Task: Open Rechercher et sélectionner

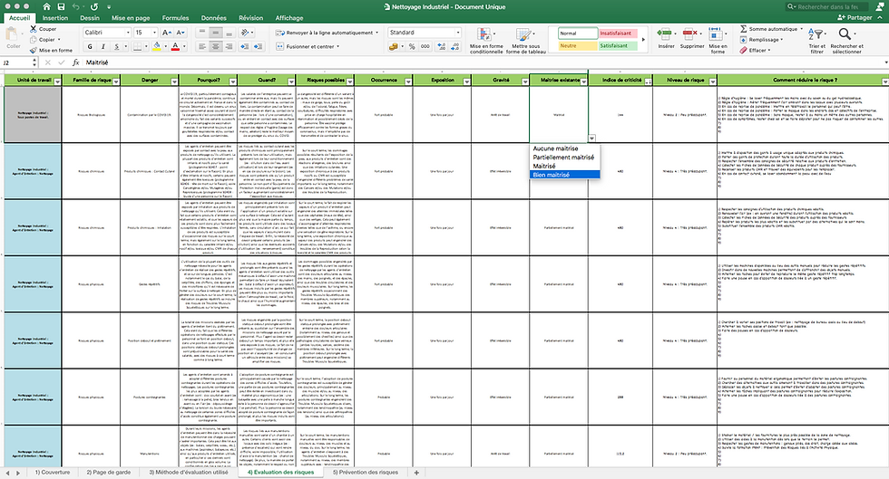Action: click(x=846, y=40)
